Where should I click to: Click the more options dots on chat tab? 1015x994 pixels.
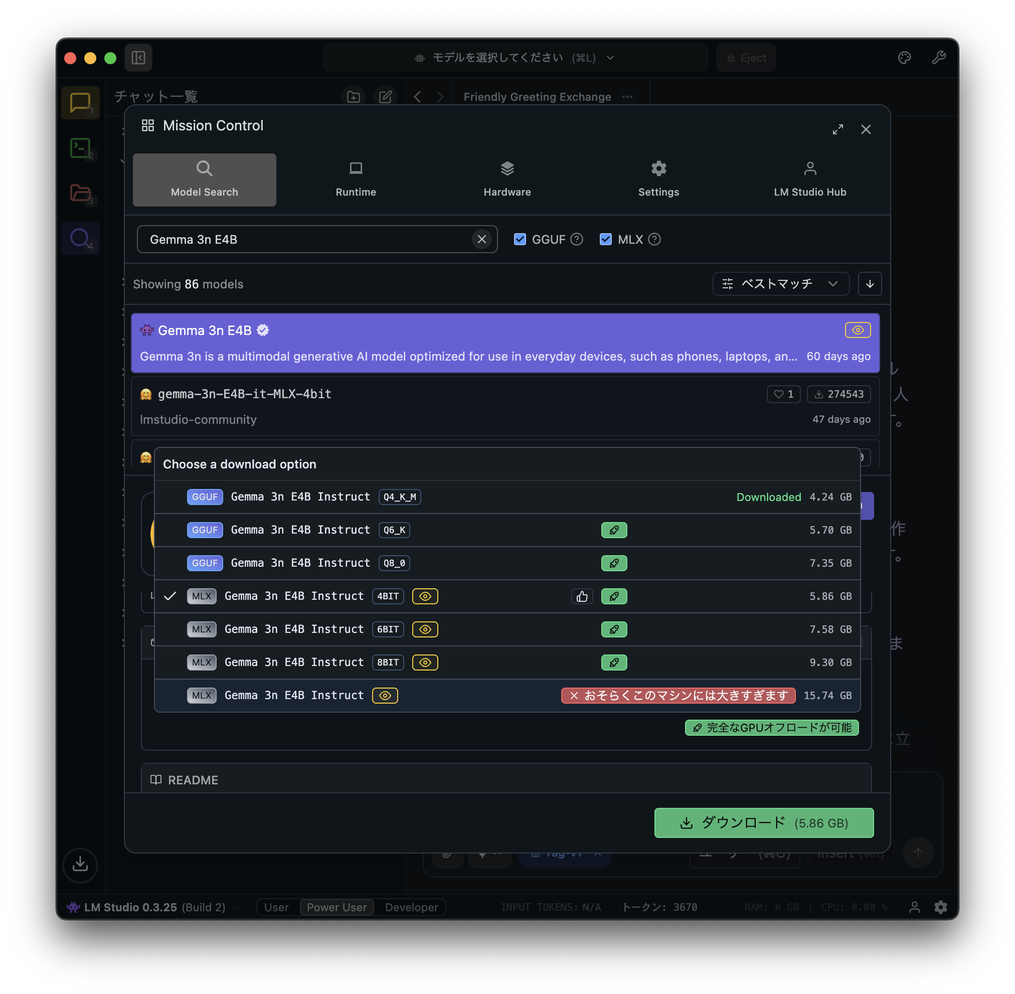coord(627,97)
